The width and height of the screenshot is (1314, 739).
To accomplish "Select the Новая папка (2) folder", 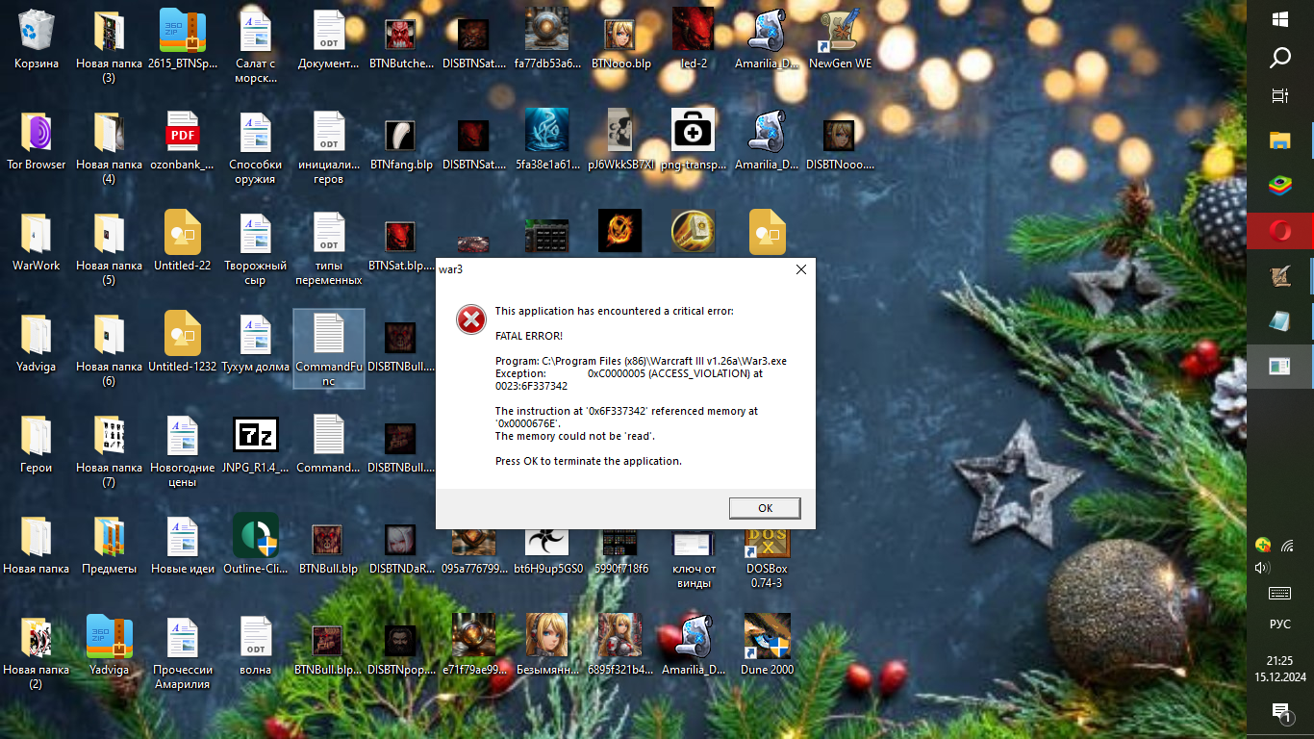I will pyautogui.click(x=37, y=654).
